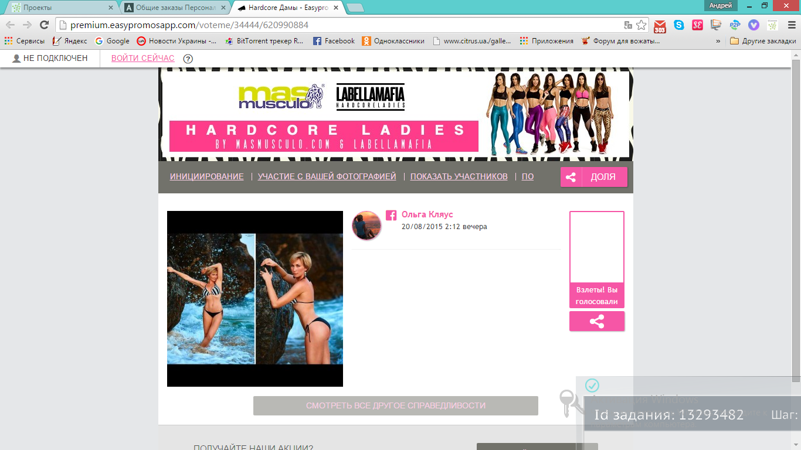Open the purple V extension
Image resolution: width=801 pixels, height=450 pixels.
[754, 25]
